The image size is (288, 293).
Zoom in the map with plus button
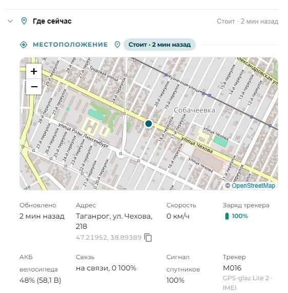34,71
